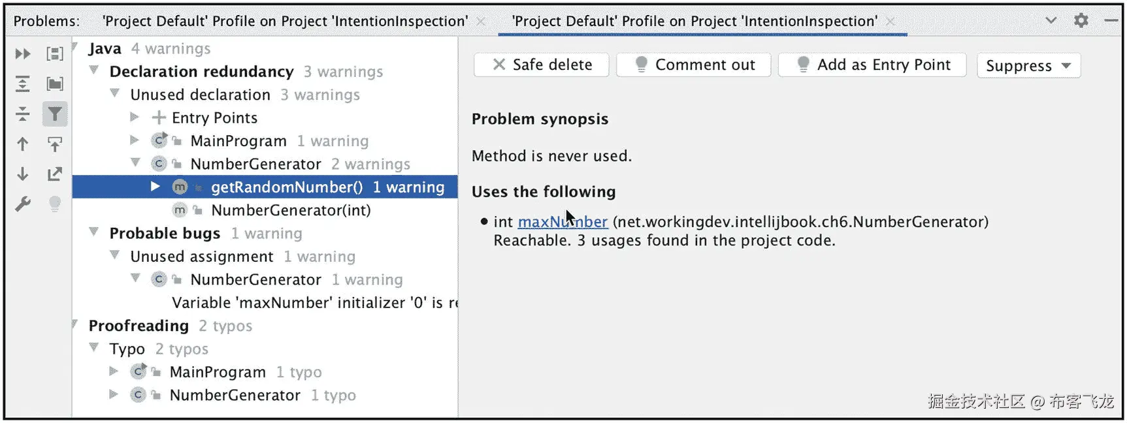This screenshot has height=423, width=1127.
Task: Click the Rerun Inspection double-arrow icon
Action: [23, 54]
